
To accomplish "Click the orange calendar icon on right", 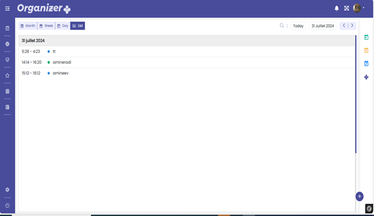I will [366, 50].
